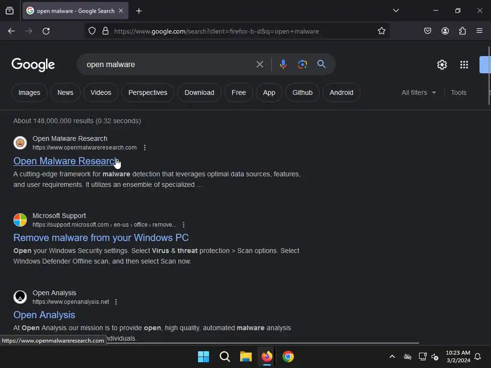This screenshot has width=491, height=368.
Task: Click the support.microsoft.com breadcrumb URL
Action: (x=104, y=225)
